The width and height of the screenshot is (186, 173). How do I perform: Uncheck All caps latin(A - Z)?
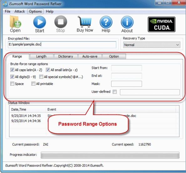click(12, 70)
